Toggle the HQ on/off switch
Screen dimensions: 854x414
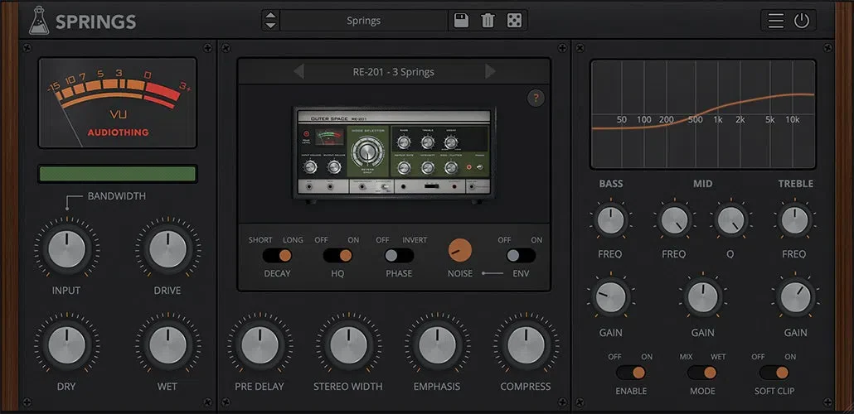tap(337, 256)
